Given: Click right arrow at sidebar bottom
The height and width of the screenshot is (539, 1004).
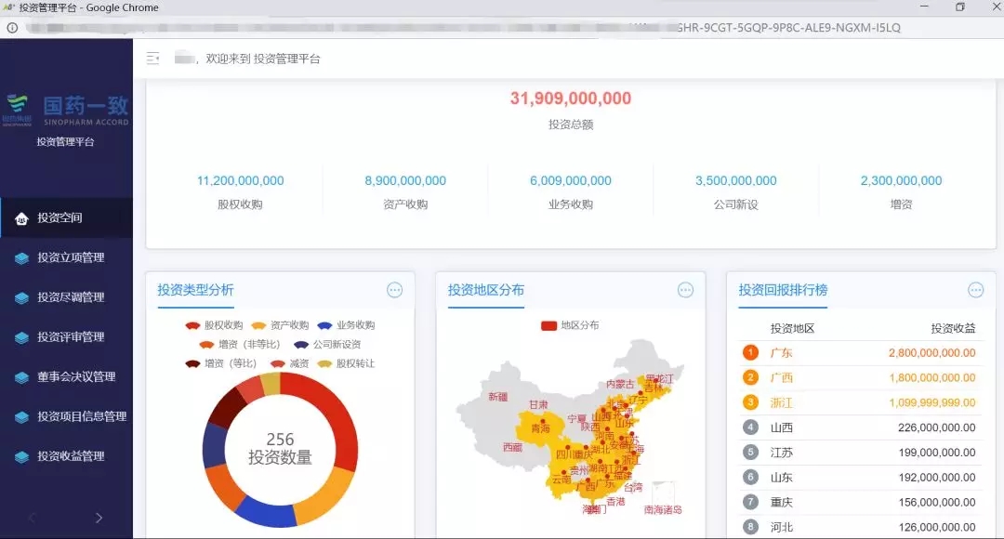Looking at the screenshot, I should [99, 518].
